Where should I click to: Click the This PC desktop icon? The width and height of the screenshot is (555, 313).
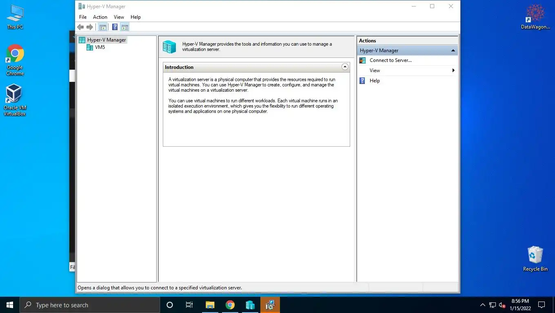click(15, 18)
